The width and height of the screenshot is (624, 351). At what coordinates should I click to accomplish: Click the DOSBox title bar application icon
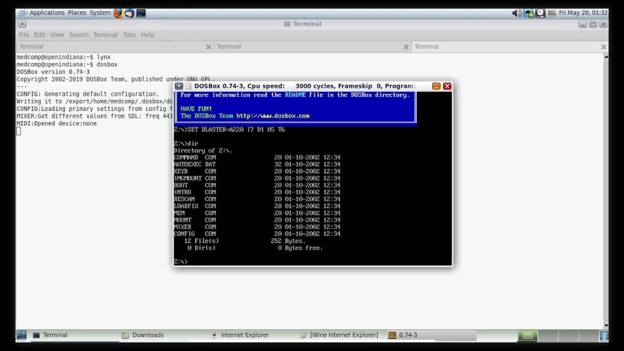coord(188,86)
